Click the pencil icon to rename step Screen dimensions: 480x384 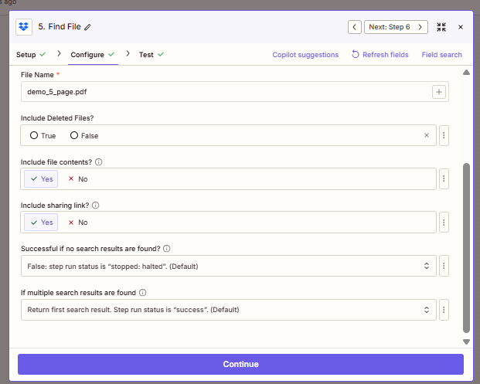tap(87, 27)
